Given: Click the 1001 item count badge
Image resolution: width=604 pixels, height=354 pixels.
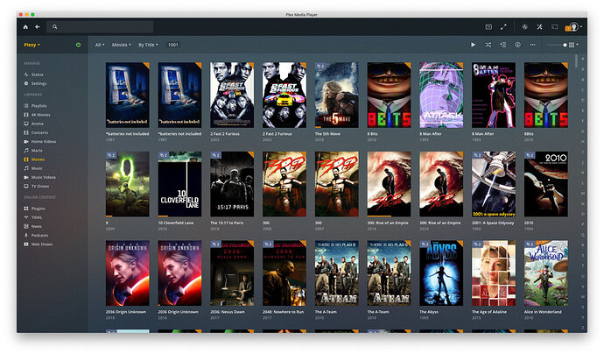Looking at the screenshot, I should pyautogui.click(x=173, y=45).
